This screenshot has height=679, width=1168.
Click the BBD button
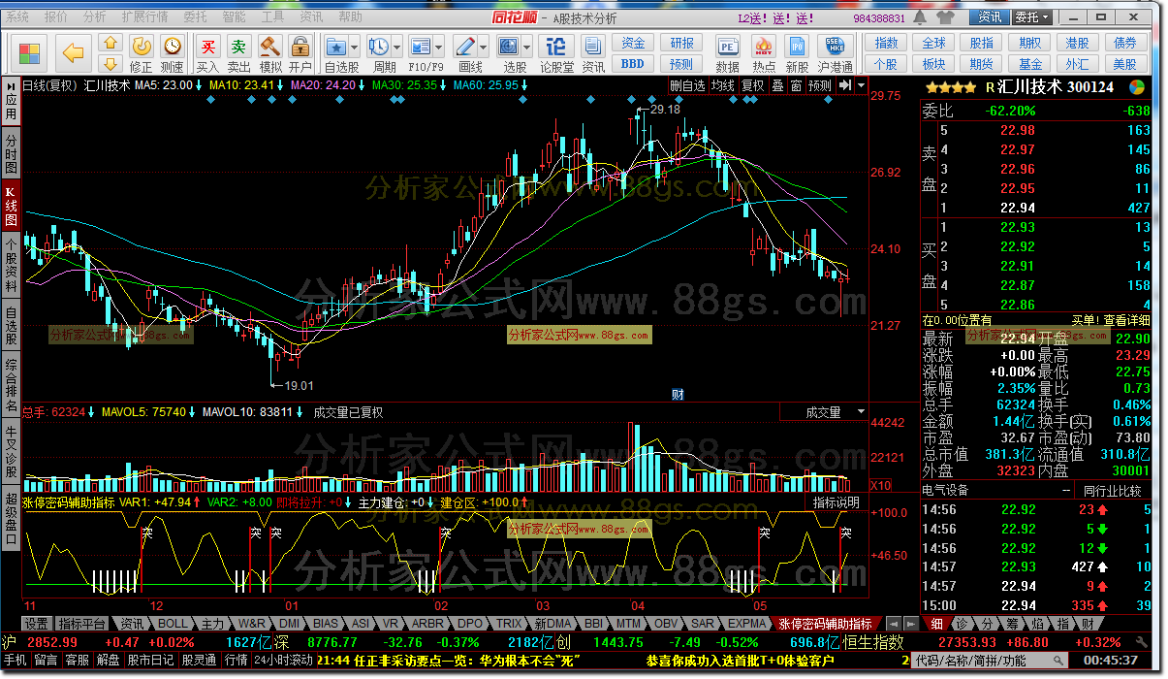coord(633,64)
